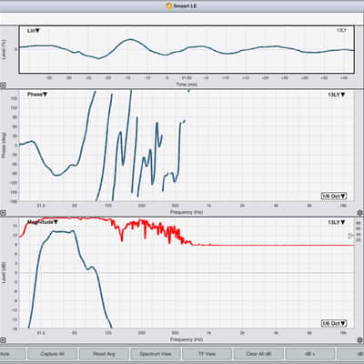This screenshot has height=364, width=364.
Task: Collapse the magnitude pane arrow icon
Action: [3, 340]
